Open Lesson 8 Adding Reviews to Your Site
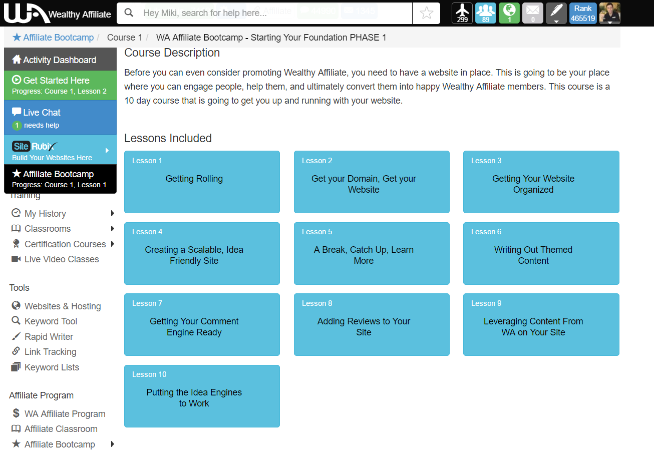The height and width of the screenshot is (451, 654). click(372, 324)
